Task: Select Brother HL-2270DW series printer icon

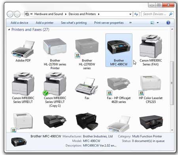Action: click(87, 47)
